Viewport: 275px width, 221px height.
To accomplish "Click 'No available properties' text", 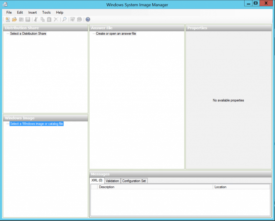I will tap(228, 100).
